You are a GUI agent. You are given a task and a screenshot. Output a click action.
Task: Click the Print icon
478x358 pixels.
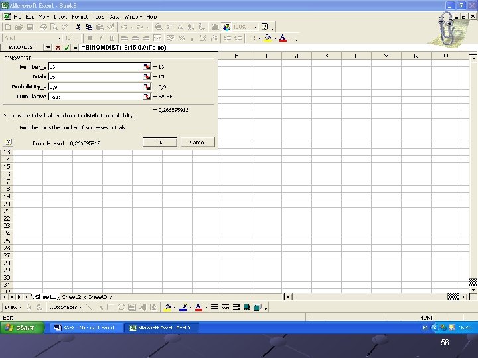pyautogui.click(x=44, y=27)
